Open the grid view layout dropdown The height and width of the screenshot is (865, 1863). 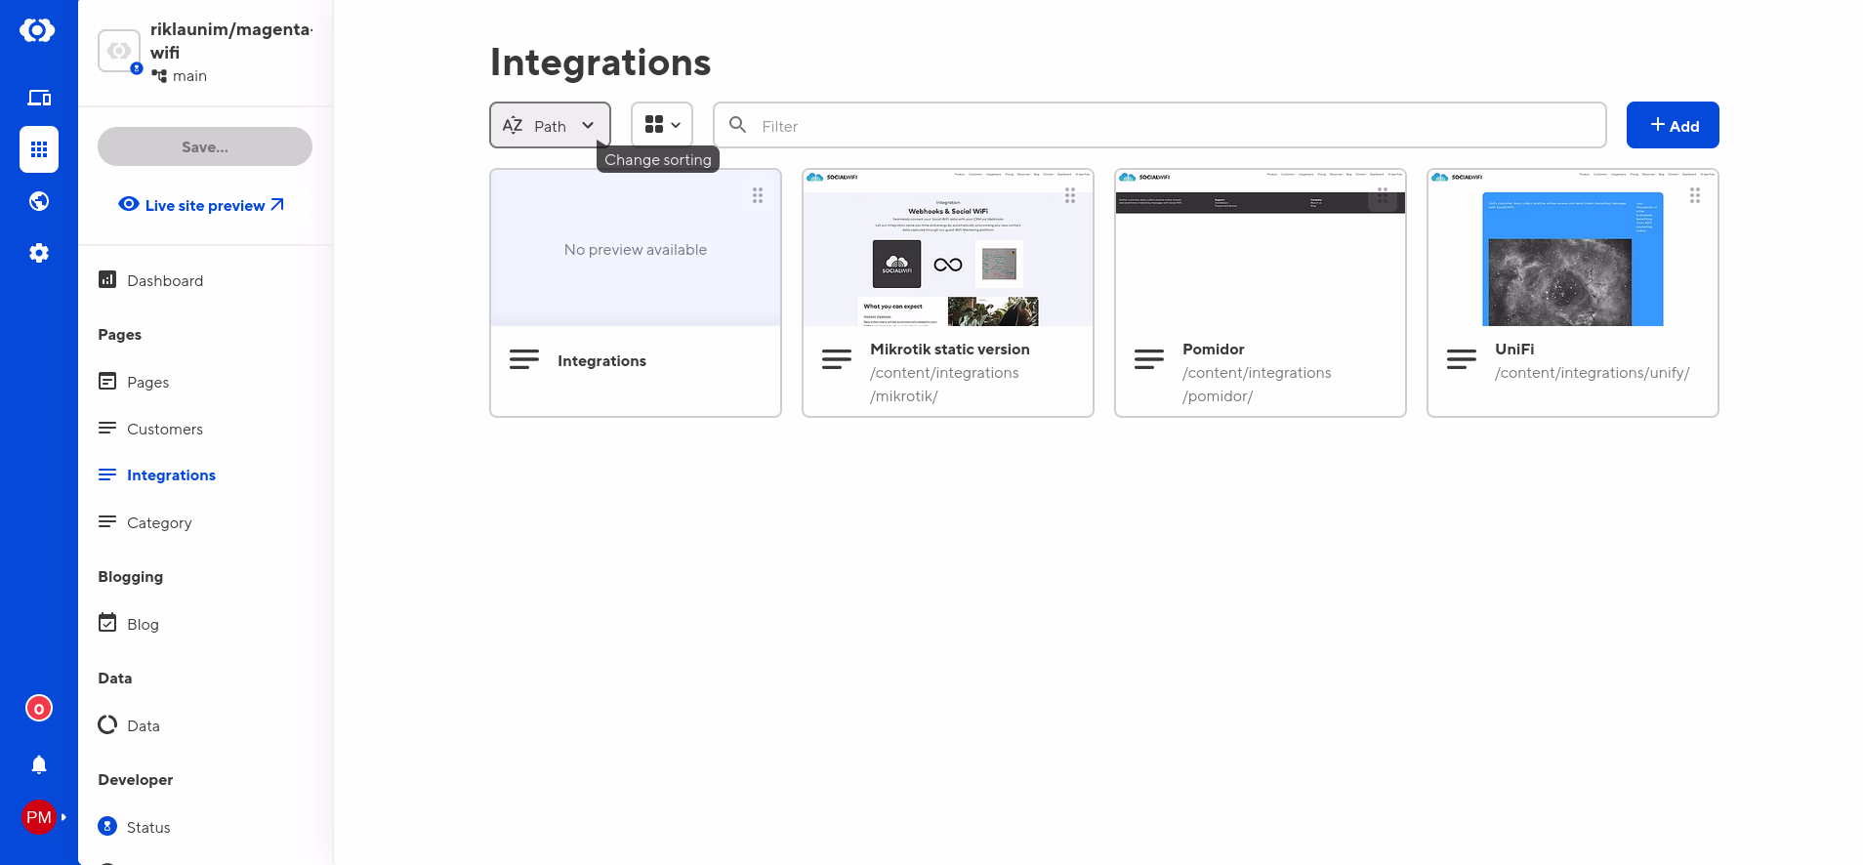[x=662, y=125]
